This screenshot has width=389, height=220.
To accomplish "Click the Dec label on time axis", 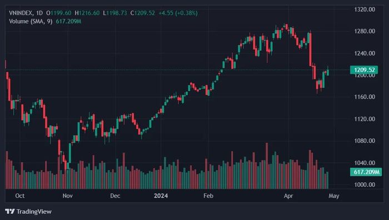I will (115, 196).
